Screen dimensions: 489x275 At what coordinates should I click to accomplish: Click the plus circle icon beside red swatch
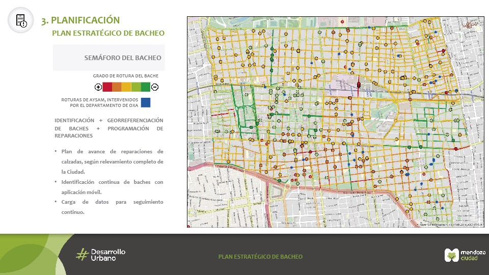pyautogui.click(x=98, y=87)
